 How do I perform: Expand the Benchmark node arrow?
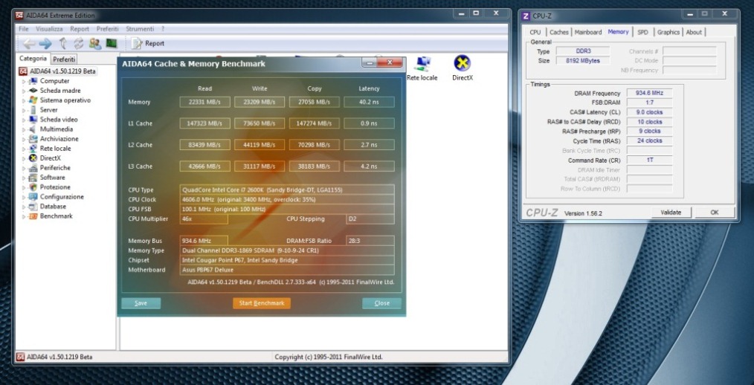[24, 217]
